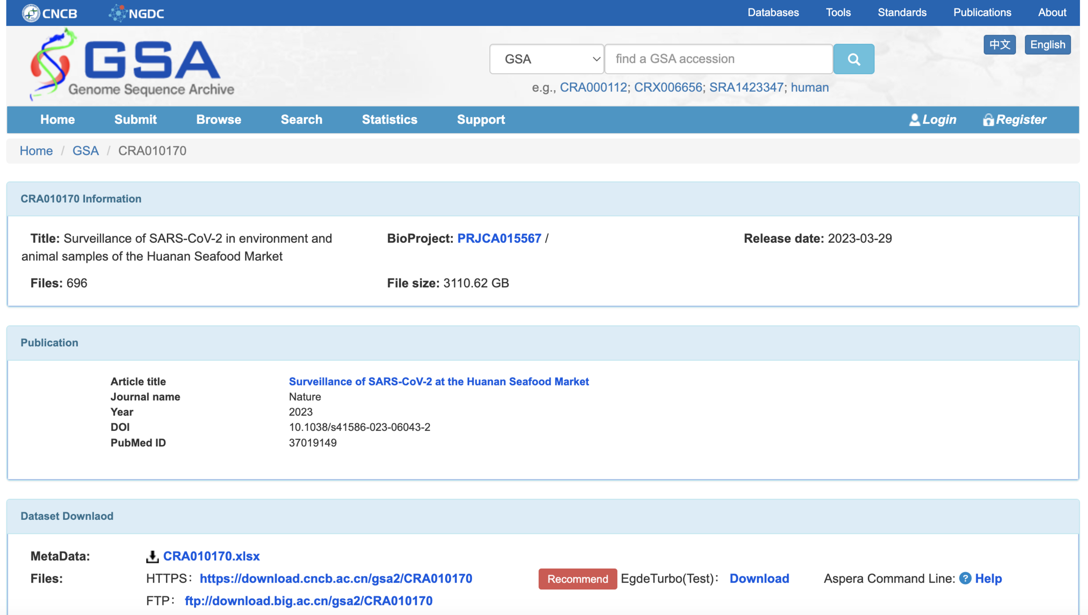Open the Browse menu item
The width and height of the screenshot is (1088, 615).
[218, 120]
